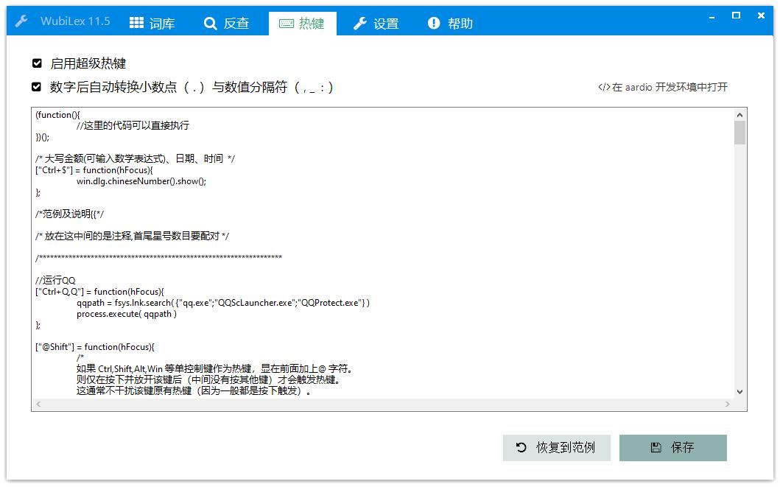780x487 pixels.
Task: Click the horizontal scrollbar right arrow
Action: pos(726,404)
